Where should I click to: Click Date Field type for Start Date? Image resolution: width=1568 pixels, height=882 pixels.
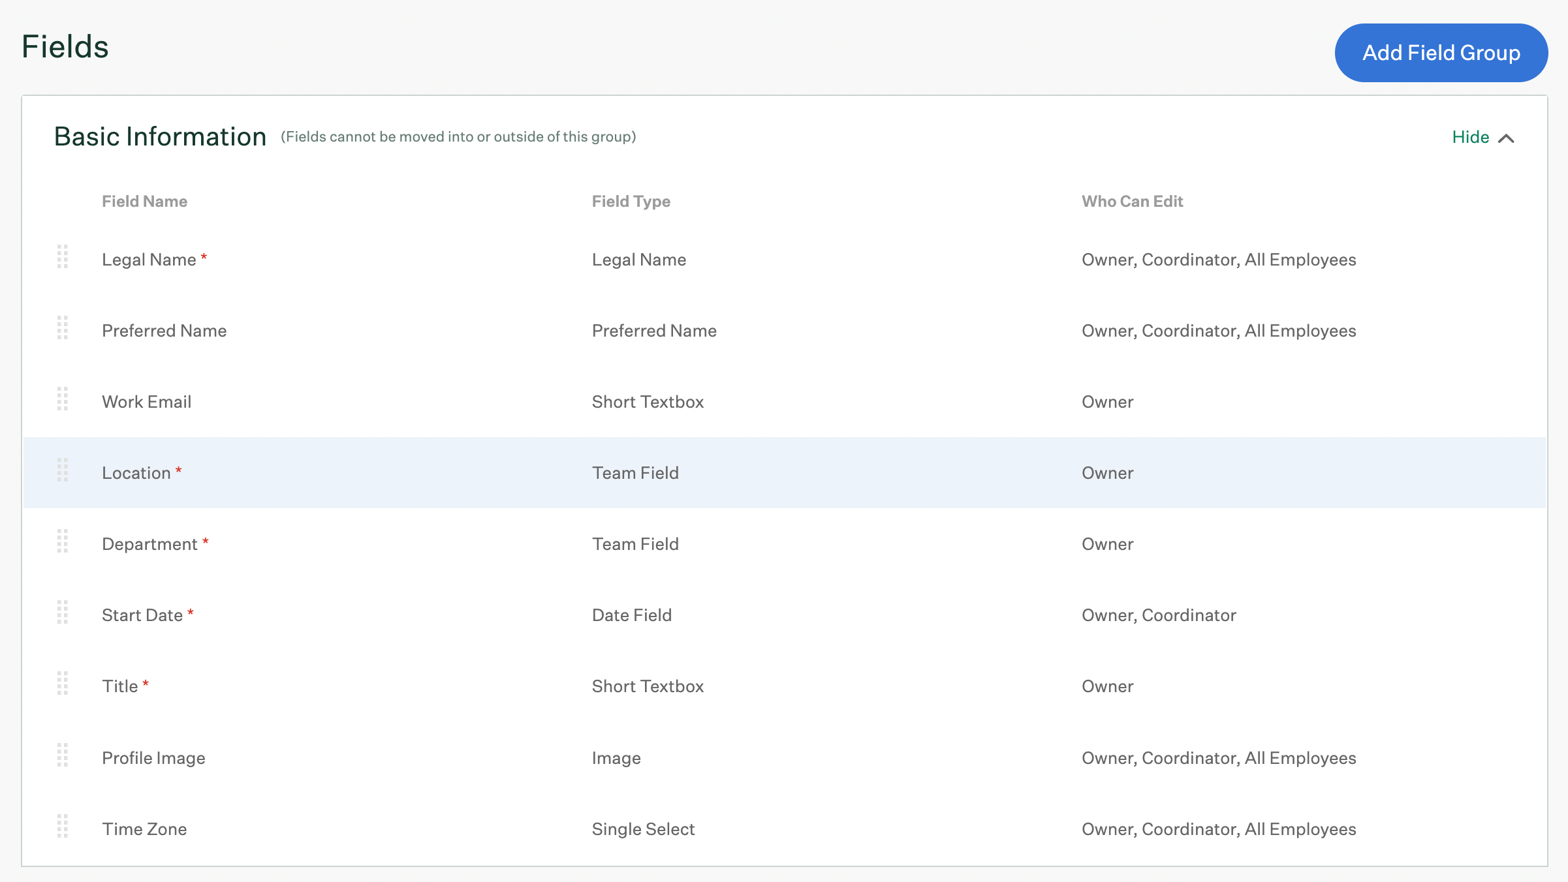pyautogui.click(x=632, y=615)
